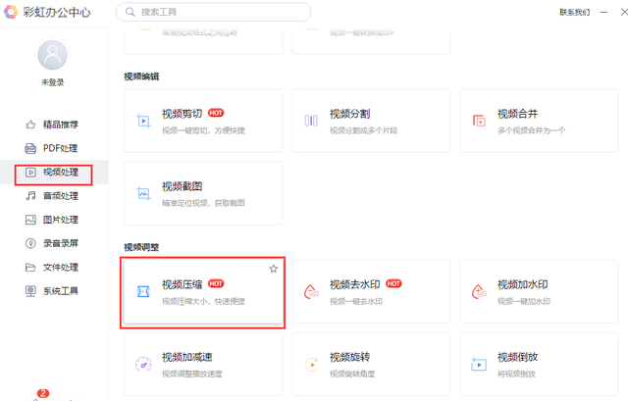628x401 pixels.
Task: Click the 视频旋转 rotate icon
Action: click(x=311, y=364)
